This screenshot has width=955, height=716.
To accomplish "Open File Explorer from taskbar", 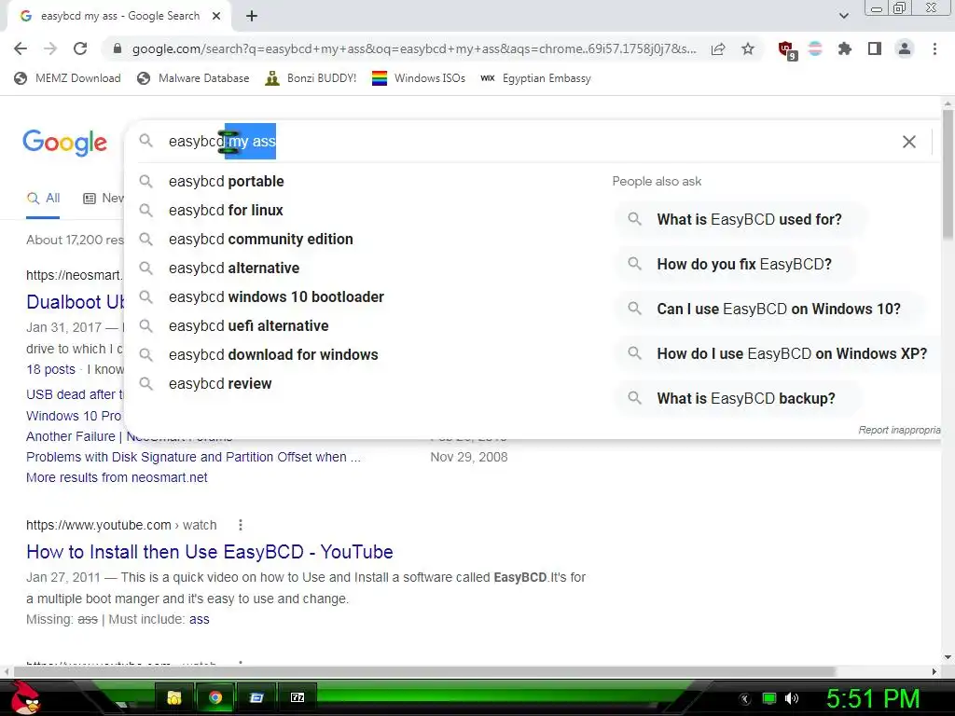I will tap(174, 697).
